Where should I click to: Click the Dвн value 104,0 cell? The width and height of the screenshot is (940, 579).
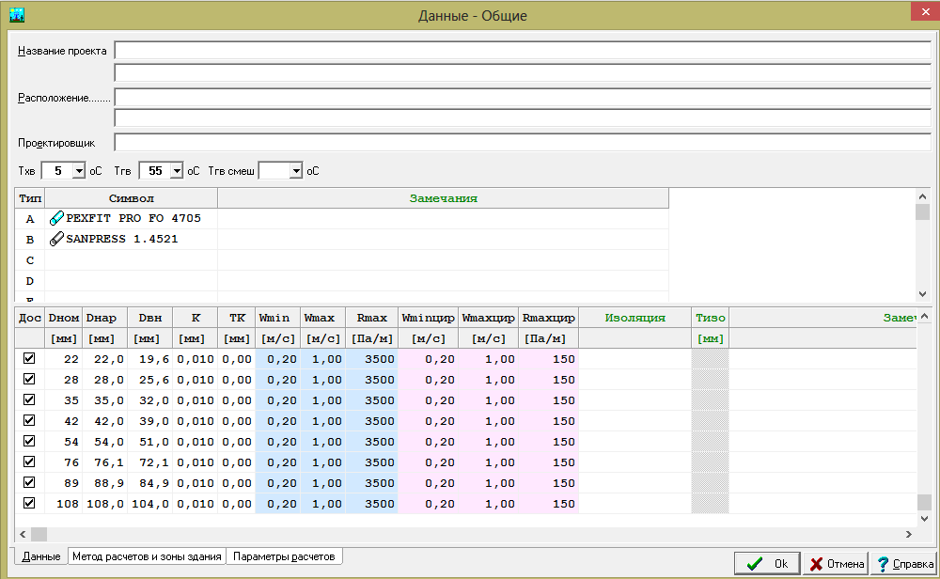coord(150,504)
